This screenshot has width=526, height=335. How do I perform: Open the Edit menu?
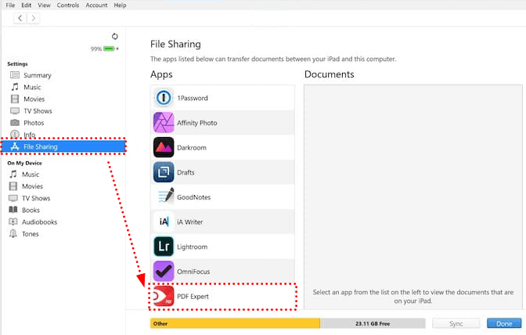26,5
